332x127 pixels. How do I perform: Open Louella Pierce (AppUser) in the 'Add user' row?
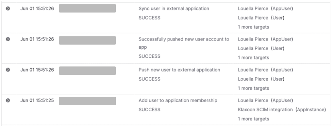(x=265, y=100)
